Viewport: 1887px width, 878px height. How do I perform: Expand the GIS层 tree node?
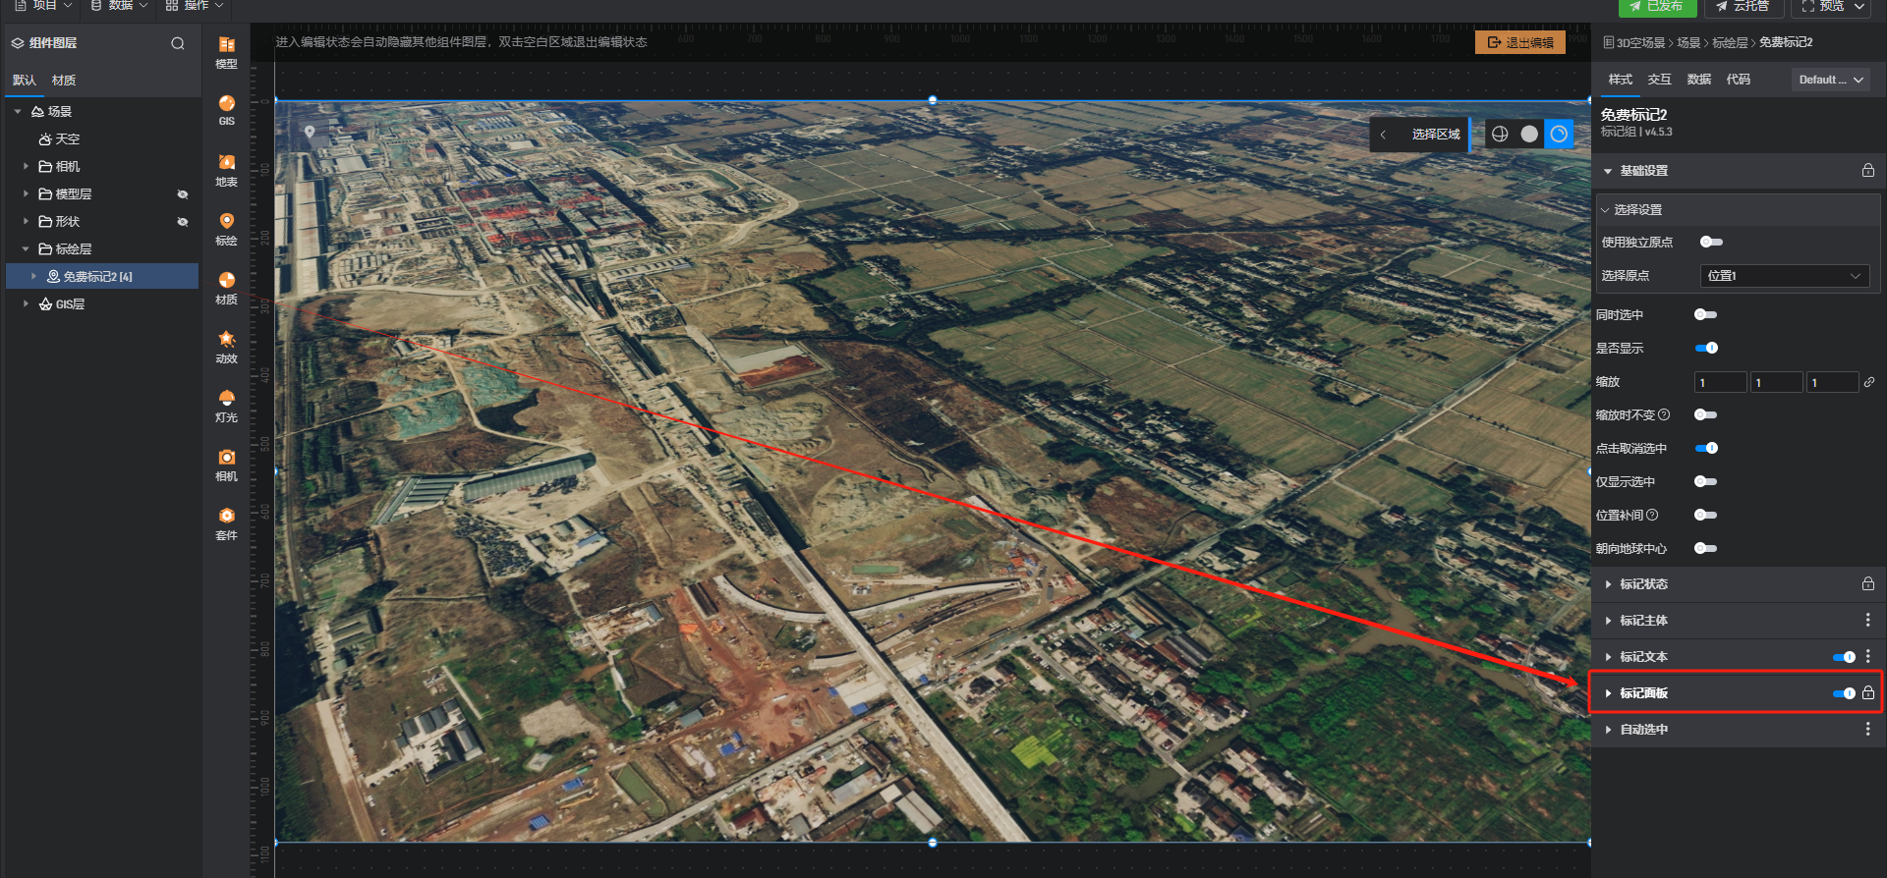pos(26,304)
